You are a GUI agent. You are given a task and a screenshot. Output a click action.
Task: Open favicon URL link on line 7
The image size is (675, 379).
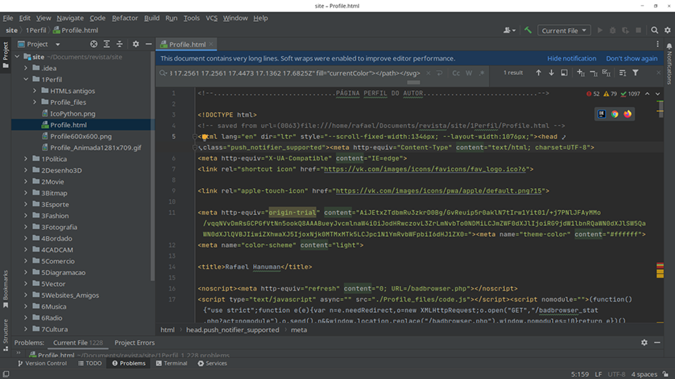coord(426,169)
